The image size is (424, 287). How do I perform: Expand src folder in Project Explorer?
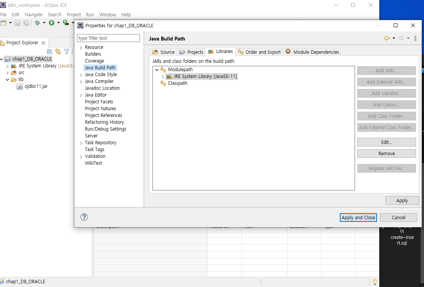tap(7, 73)
